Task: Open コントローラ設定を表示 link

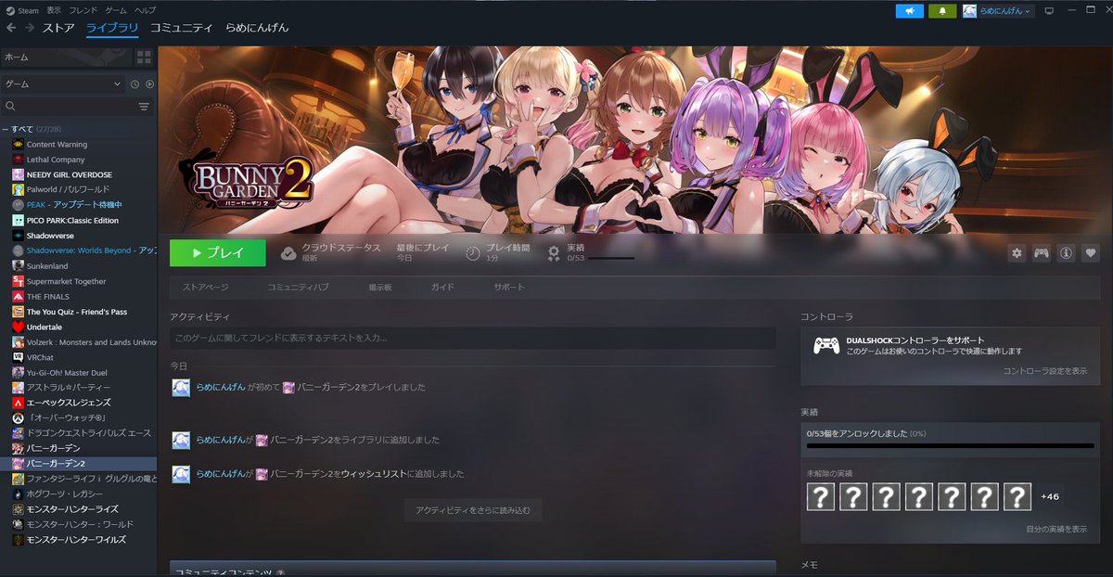Action: [1045, 371]
